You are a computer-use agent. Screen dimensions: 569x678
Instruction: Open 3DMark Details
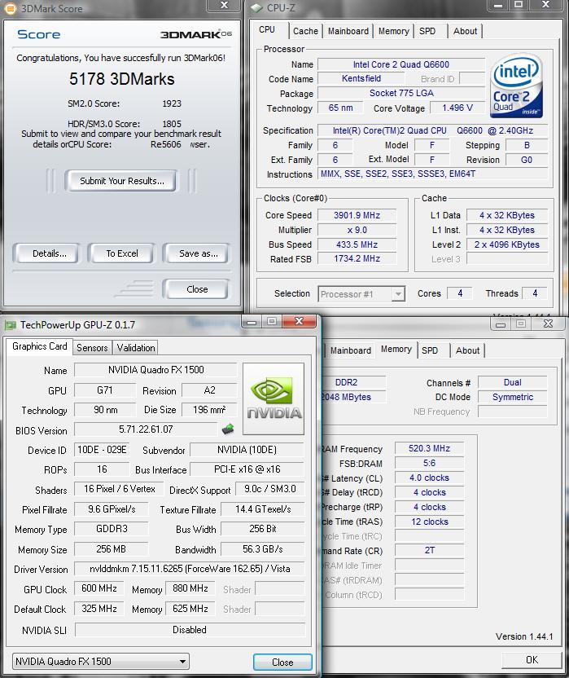click(x=46, y=253)
